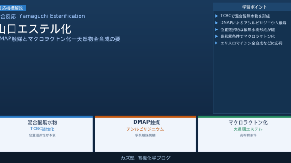The height and width of the screenshot is (163, 291).
Task: Click the 位置選択性が本質 caption
Action: [42, 135]
